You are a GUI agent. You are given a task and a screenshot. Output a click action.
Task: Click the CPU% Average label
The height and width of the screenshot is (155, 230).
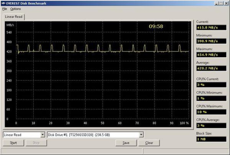click(208, 120)
